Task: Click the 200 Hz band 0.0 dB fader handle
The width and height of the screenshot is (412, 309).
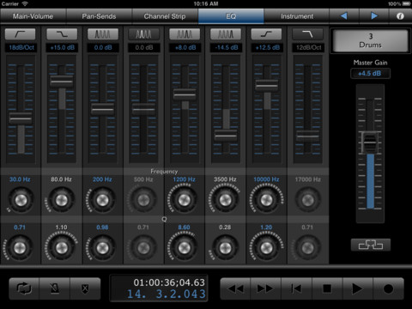Action: click(x=102, y=109)
